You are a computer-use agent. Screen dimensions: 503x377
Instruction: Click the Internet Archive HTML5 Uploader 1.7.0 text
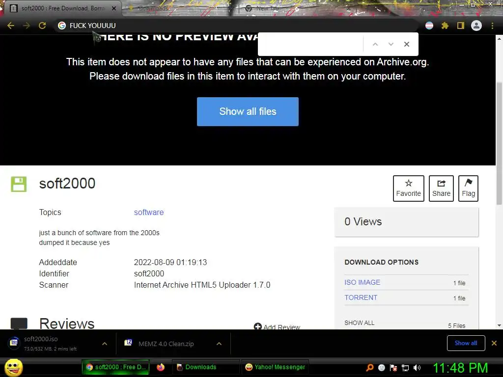[x=202, y=285]
